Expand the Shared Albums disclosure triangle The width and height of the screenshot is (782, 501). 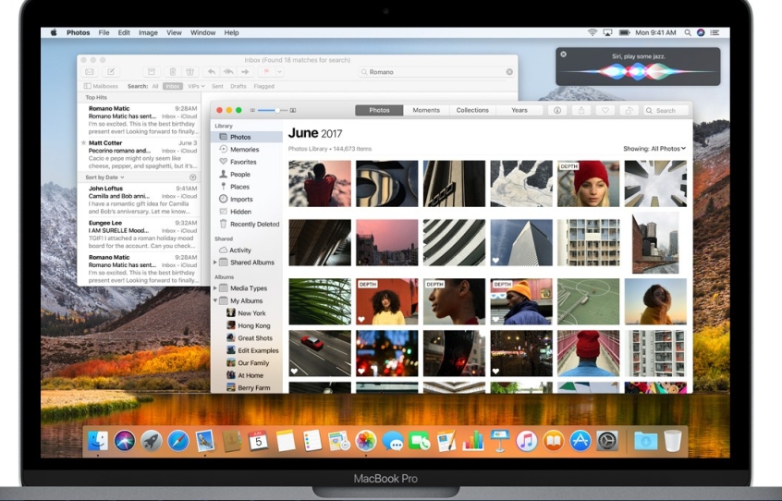(215, 263)
